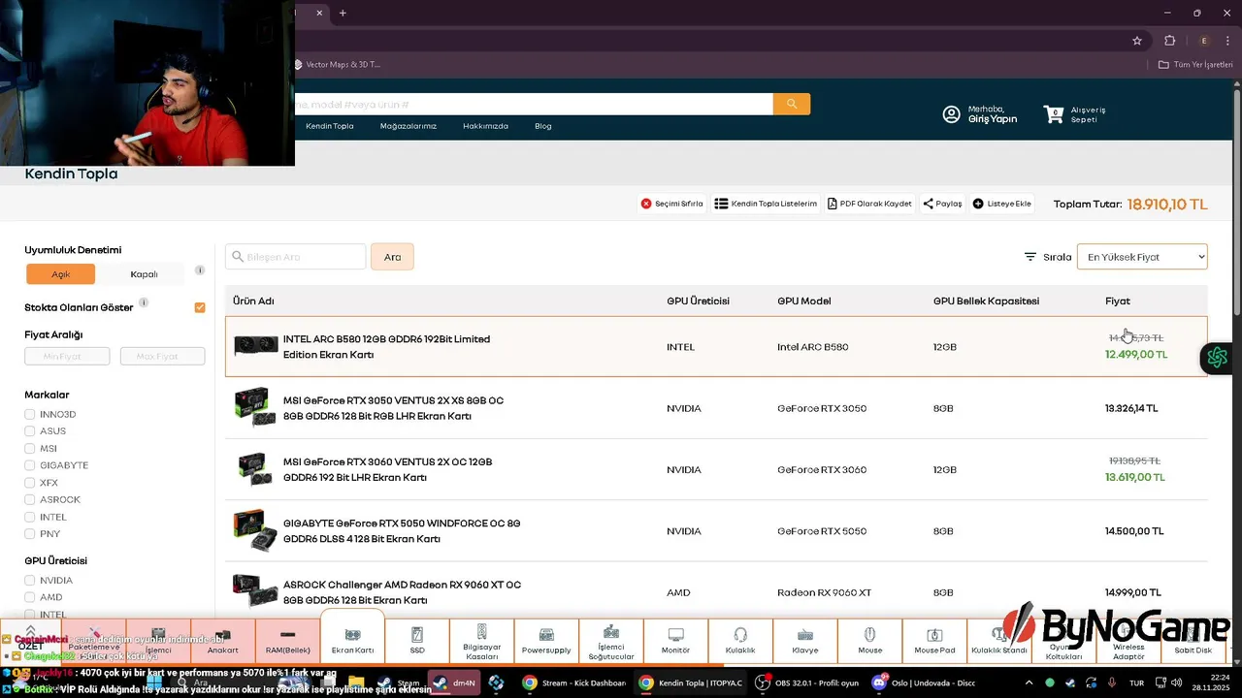Open the browser extensions puzzle icon

tap(1169, 41)
